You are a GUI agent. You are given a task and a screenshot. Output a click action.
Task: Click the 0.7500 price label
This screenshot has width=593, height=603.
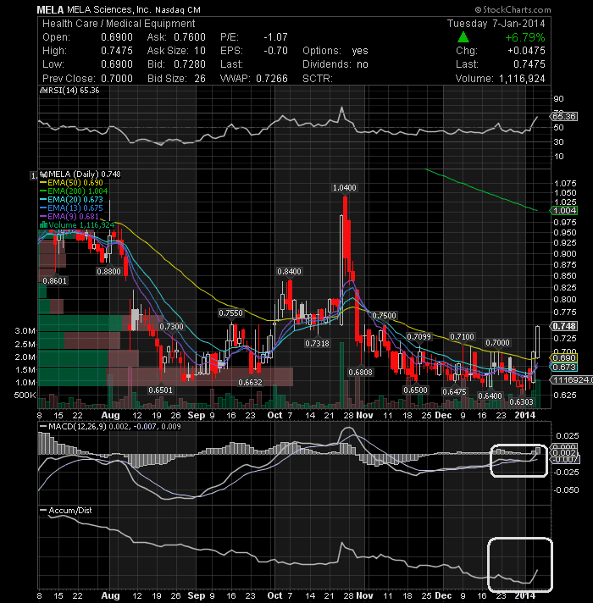click(384, 315)
